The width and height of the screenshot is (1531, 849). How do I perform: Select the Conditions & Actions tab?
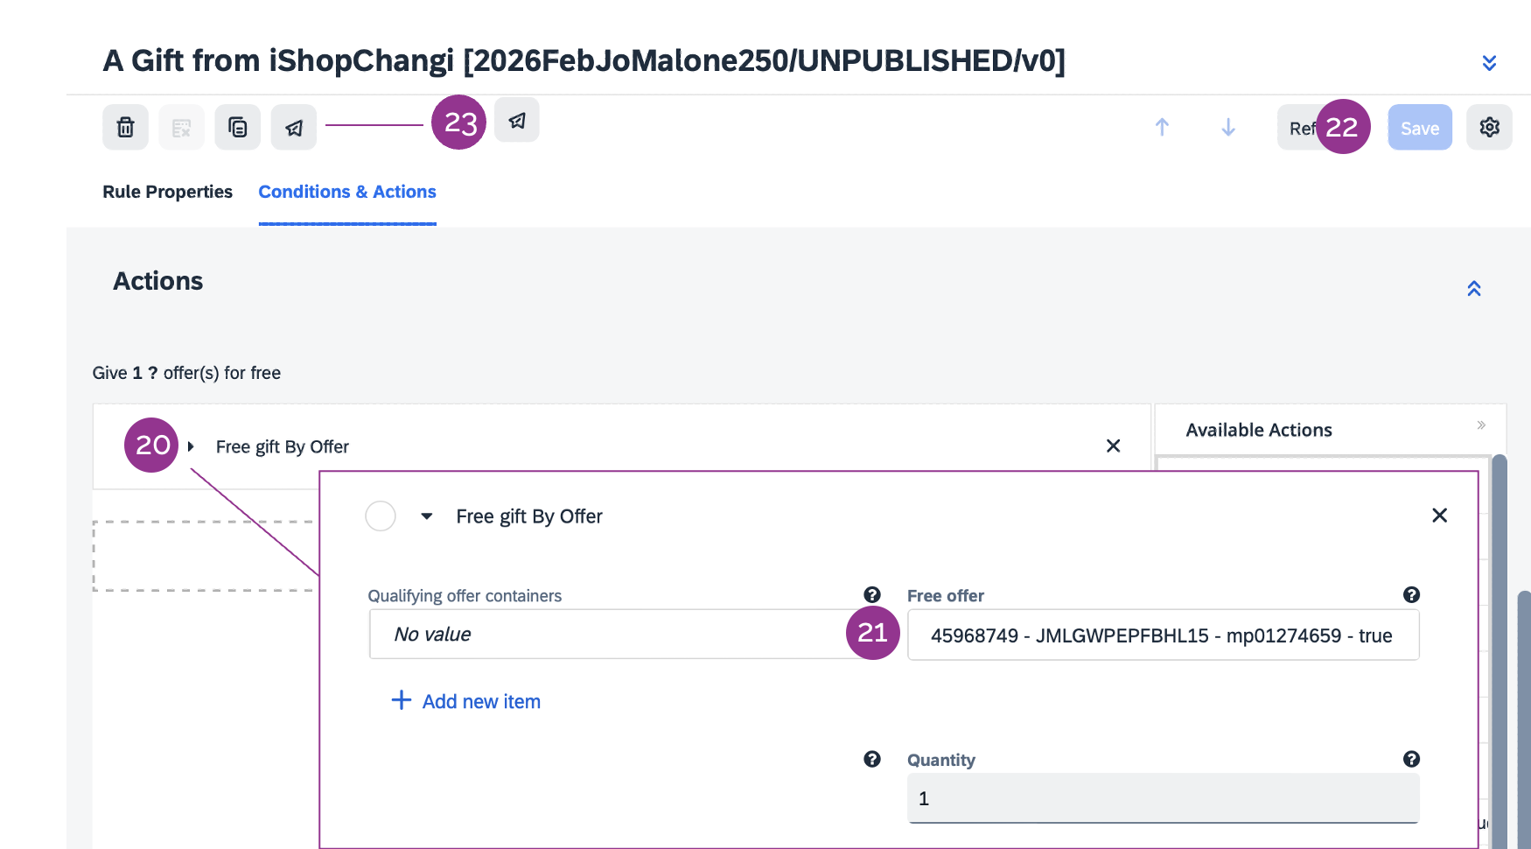347,192
